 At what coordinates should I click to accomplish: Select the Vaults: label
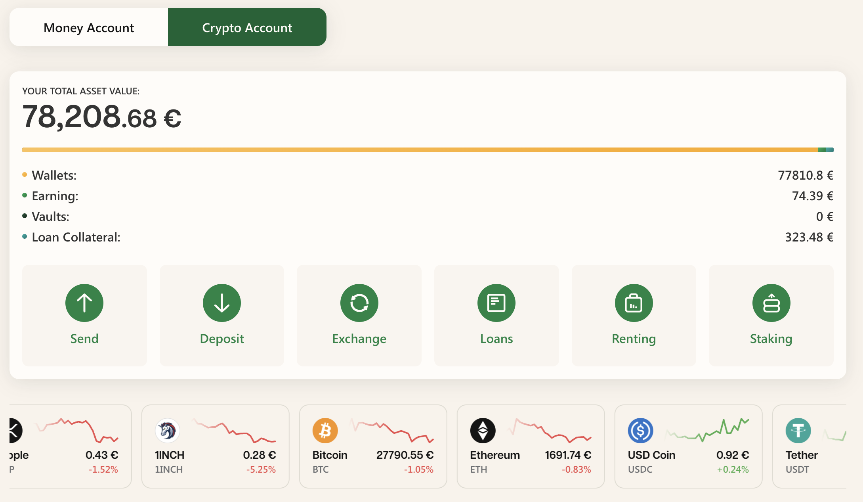(50, 217)
